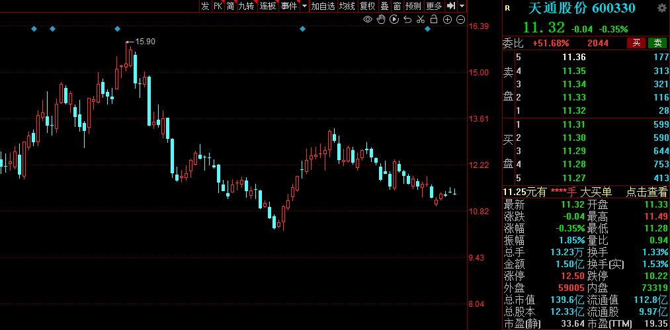Open the 更多 more menu
The image size is (670, 330).
click(x=434, y=6)
